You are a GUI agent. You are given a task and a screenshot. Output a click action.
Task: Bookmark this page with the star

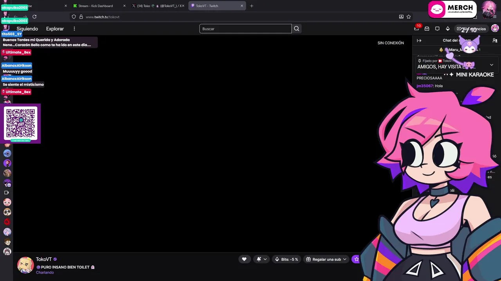click(409, 17)
